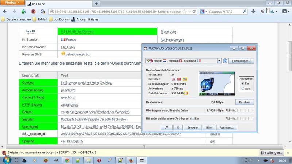
Task: Open the Traceroute link
Action: pos(168,32)
